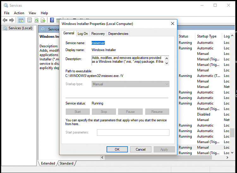Screen dimensions: 237x173
Task: Select the Extended view tab
Action: click(48, 163)
